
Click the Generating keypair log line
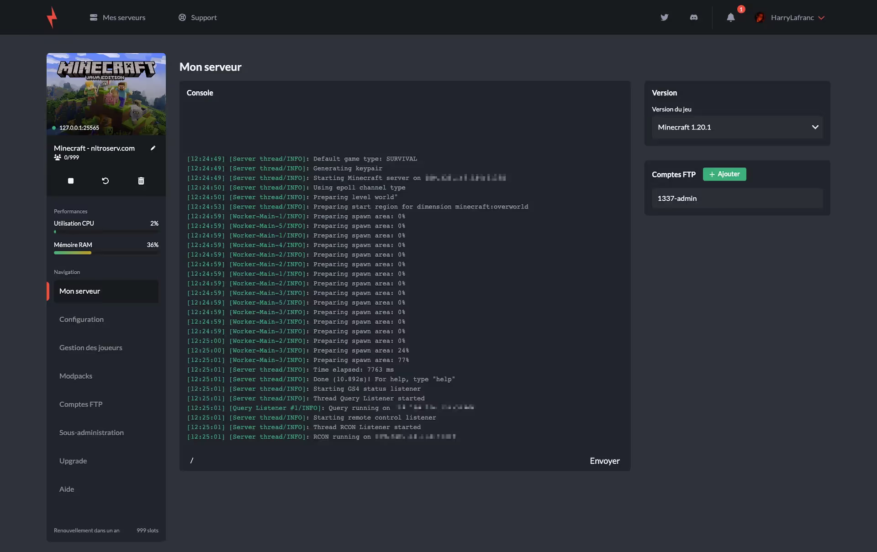point(285,168)
